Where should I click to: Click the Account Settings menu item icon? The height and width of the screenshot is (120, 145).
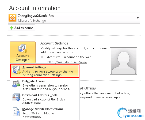(16, 70)
